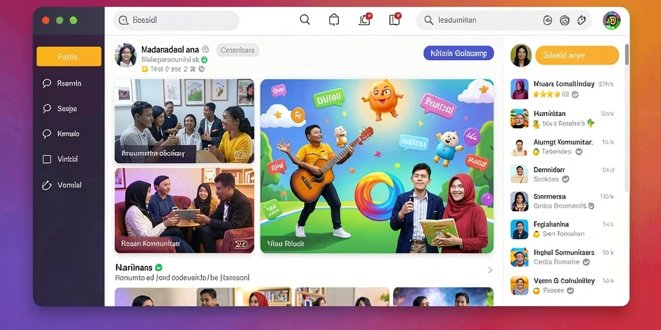Focus the 'leadumiritan' search field

pos(504,20)
